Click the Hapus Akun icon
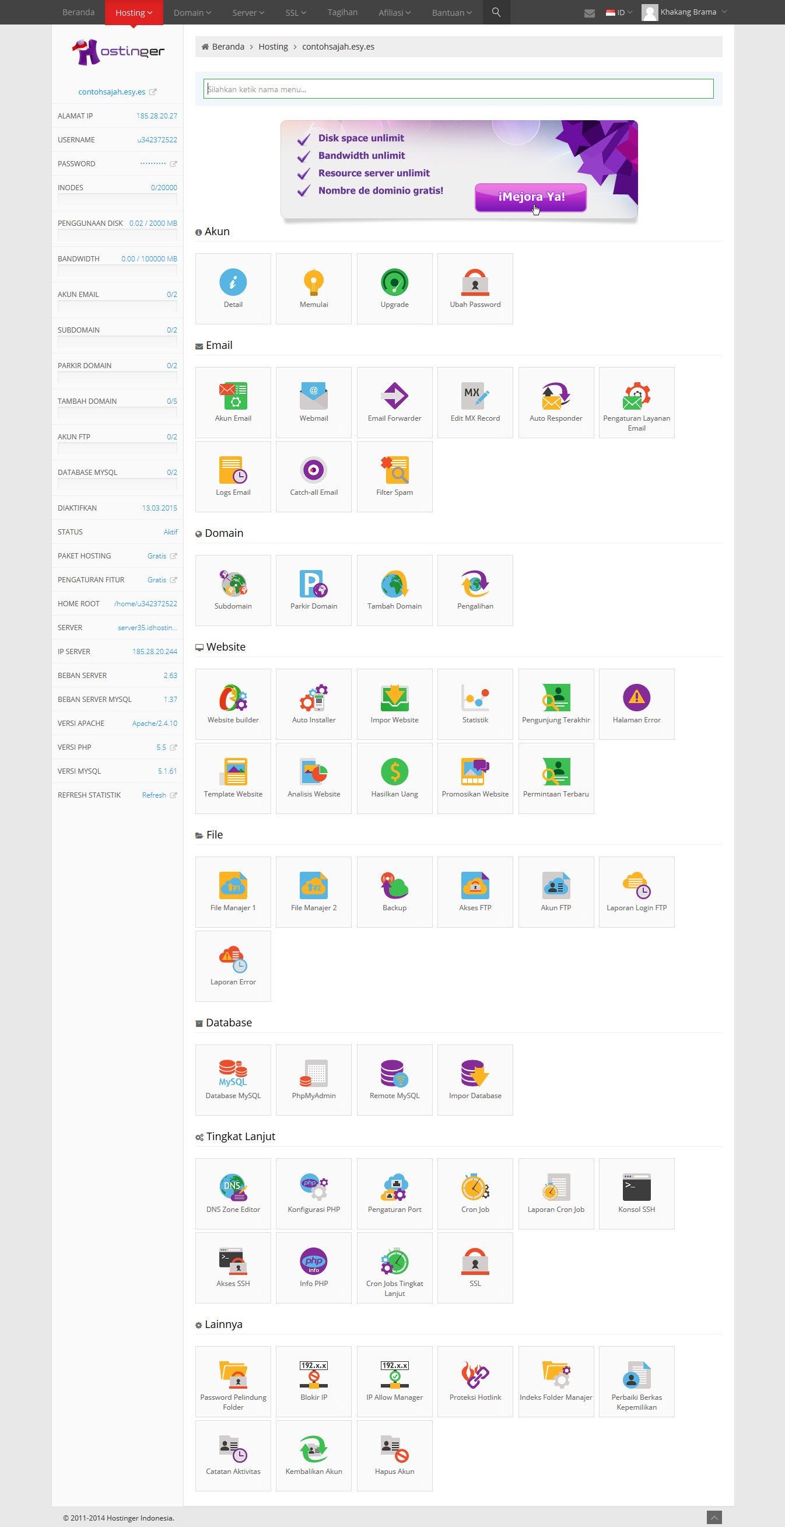 [394, 1455]
